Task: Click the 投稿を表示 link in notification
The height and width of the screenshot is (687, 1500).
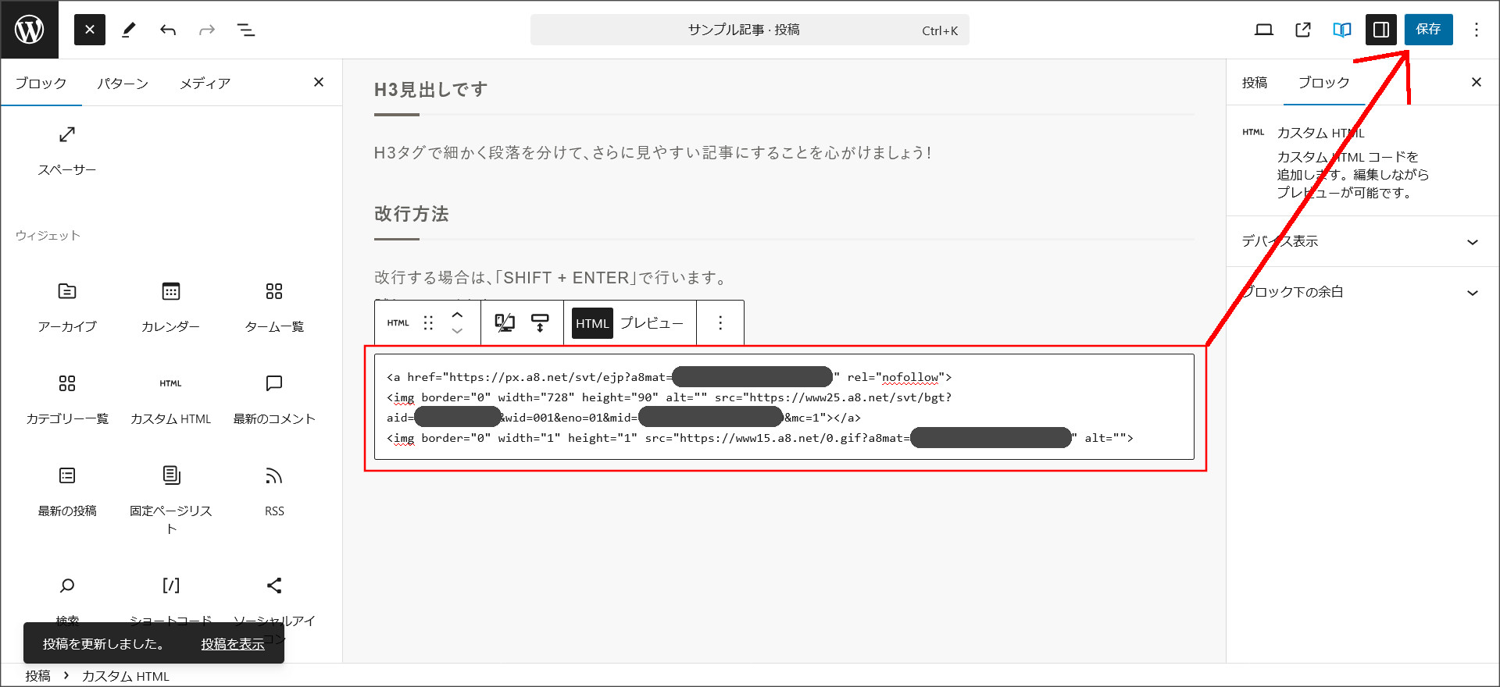Action: click(x=233, y=644)
